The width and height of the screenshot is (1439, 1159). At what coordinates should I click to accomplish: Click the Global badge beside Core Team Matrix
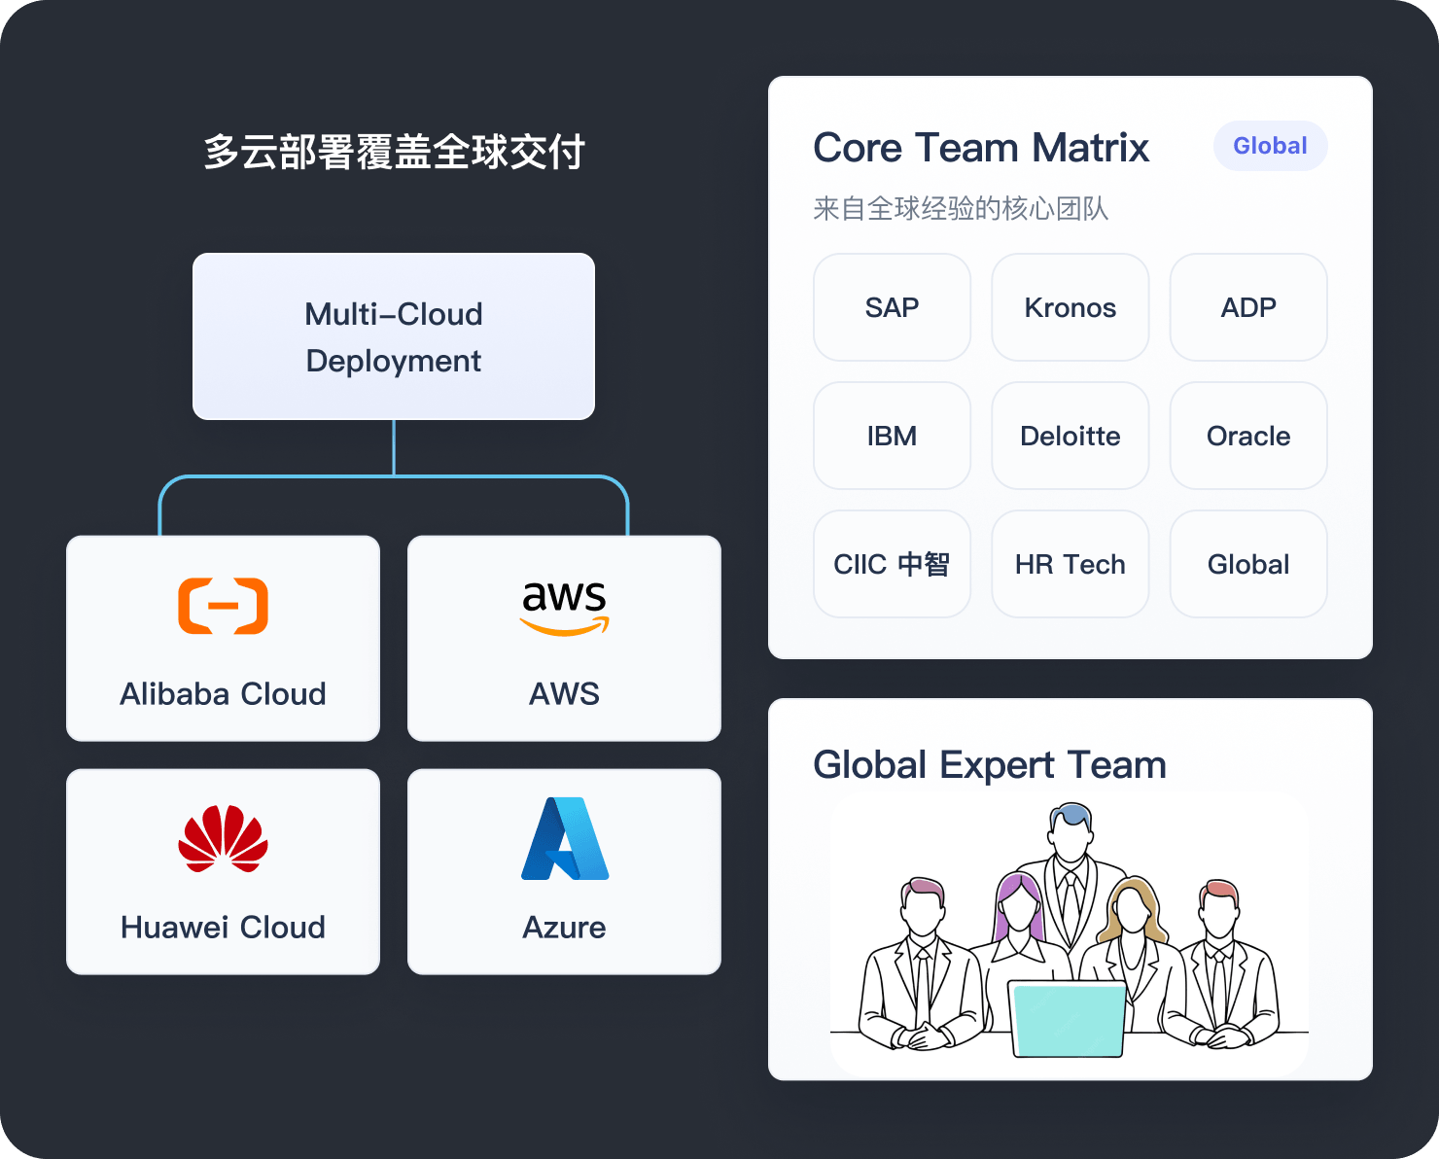1270,146
